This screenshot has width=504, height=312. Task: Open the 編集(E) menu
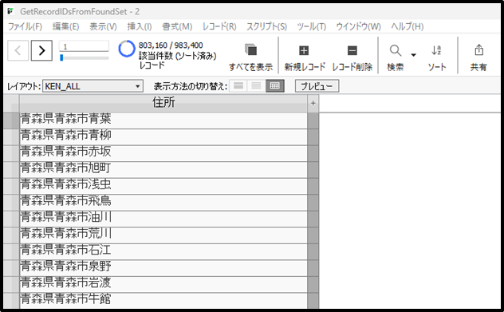(x=66, y=26)
